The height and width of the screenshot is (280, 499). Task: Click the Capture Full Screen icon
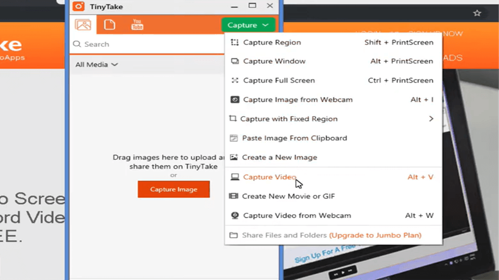pyautogui.click(x=235, y=80)
